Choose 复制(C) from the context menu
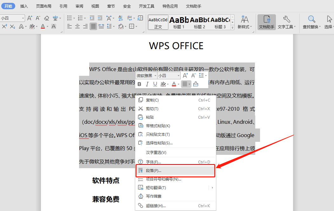Screen dimensions: 334x211 coord(175,100)
